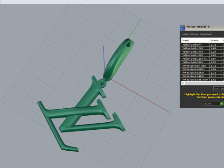224x168 pixels.
Task: Select the White Gold:14K PdW row
Action: click(x=203, y=80)
